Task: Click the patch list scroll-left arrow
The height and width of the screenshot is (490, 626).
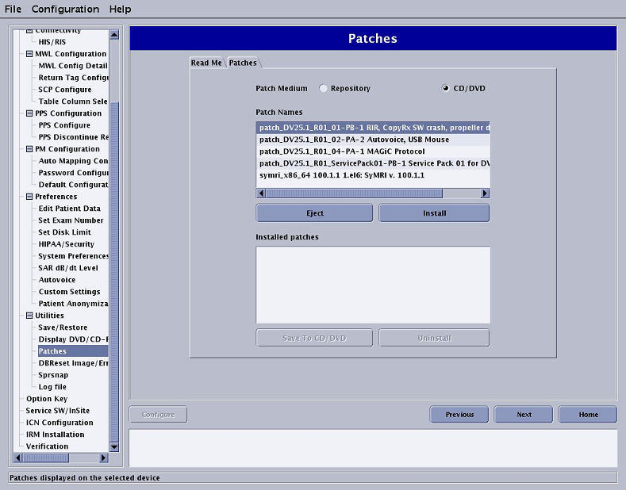Action: (x=260, y=193)
